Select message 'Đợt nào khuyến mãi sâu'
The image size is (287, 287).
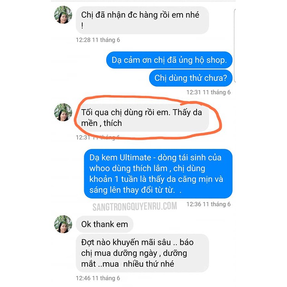click(x=142, y=253)
